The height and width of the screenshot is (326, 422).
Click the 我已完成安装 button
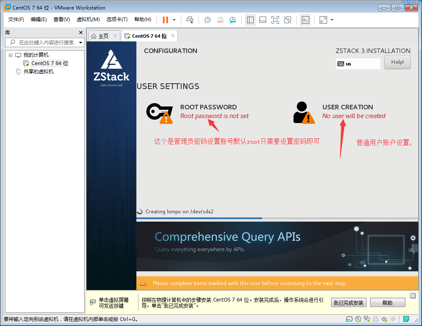[348, 303]
